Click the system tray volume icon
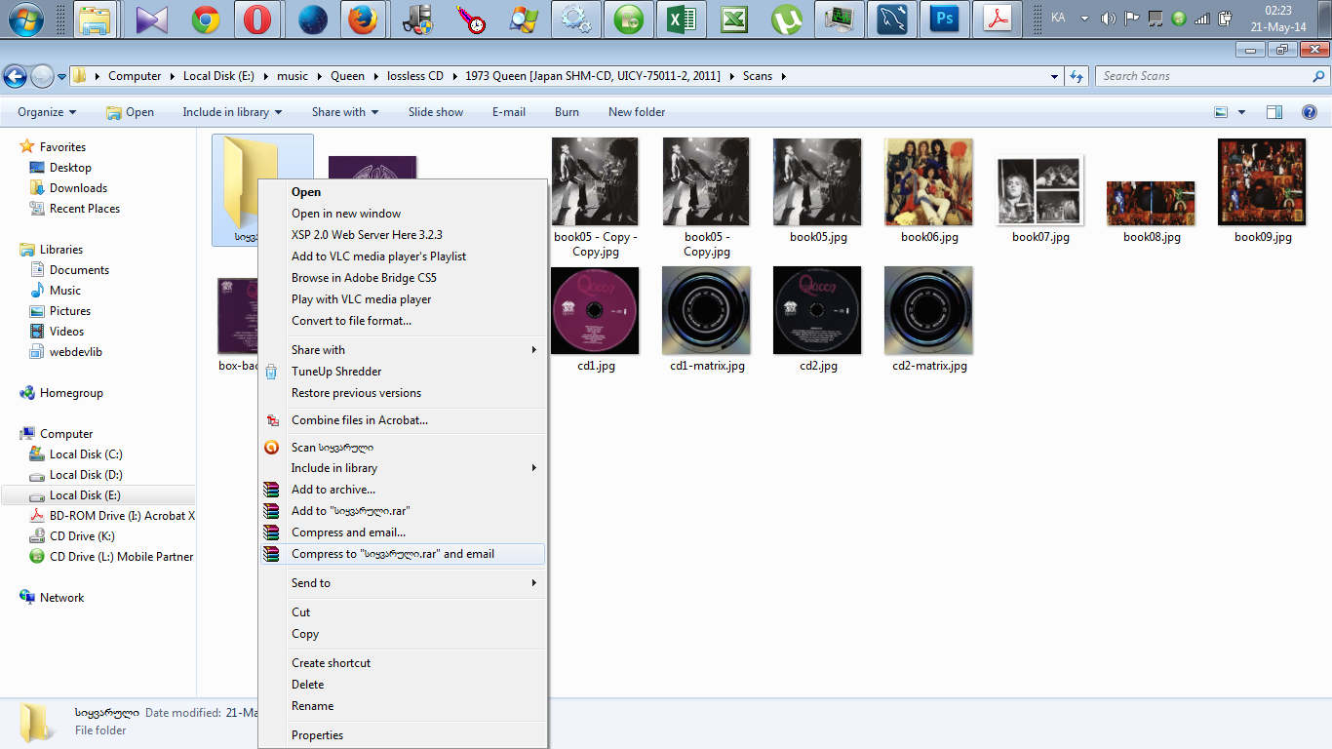Screen dimensions: 1332x749 (x=1108, y=19)
